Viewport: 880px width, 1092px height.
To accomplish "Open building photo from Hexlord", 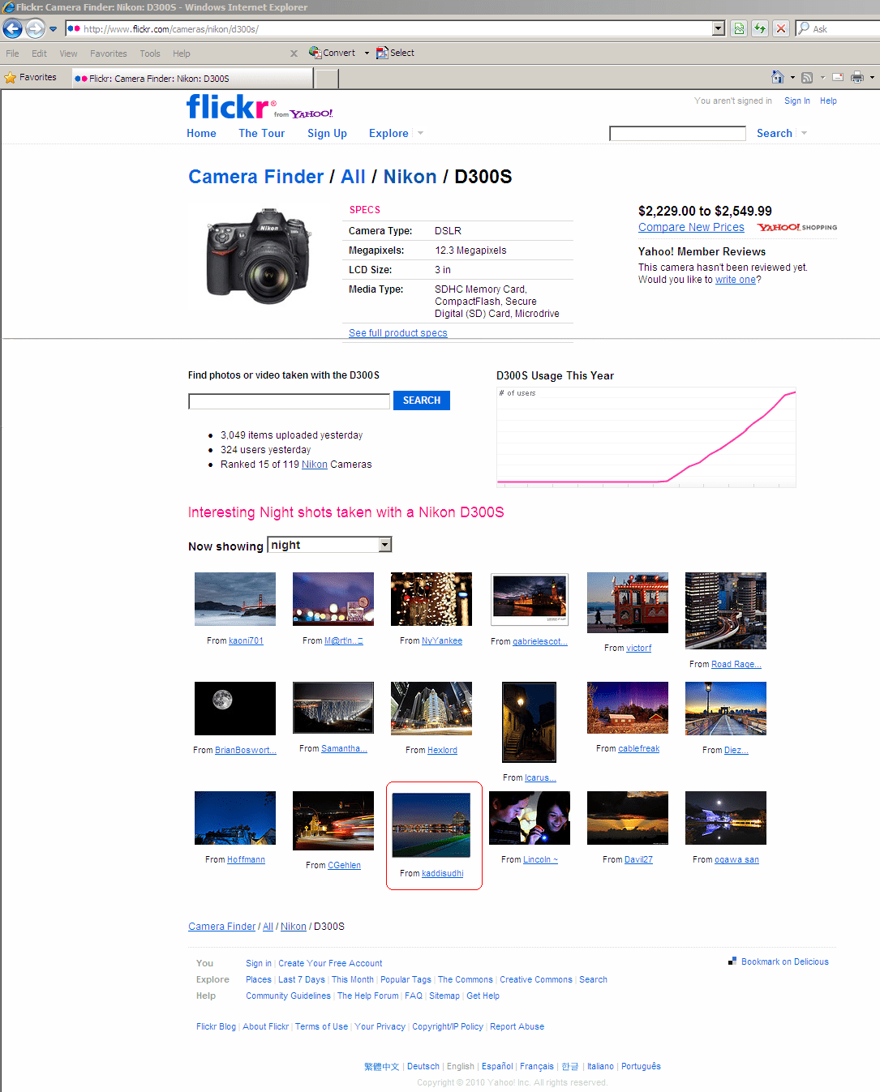I will pos(431,709).
